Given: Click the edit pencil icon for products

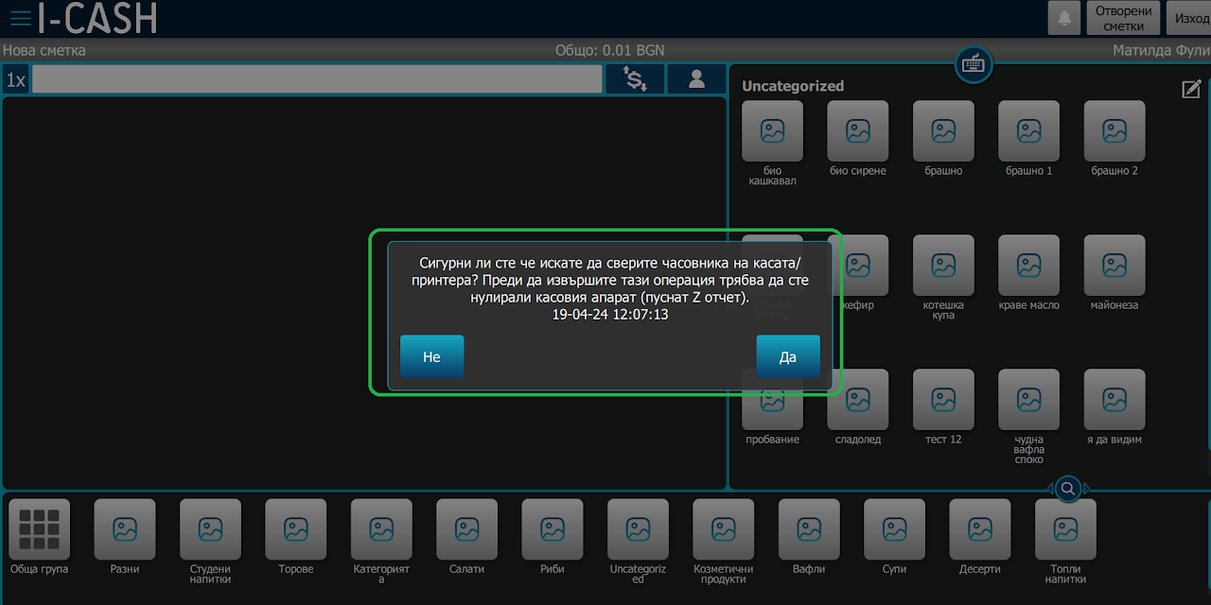Looking at the screenshot, I should point(1191,89).
